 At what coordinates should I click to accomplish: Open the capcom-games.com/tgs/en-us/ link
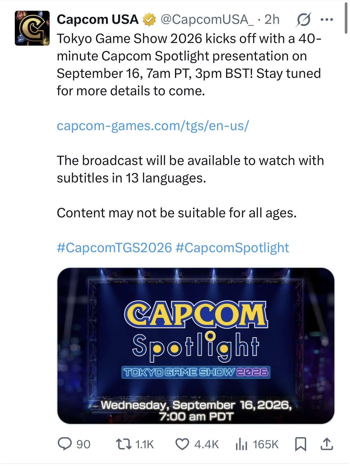[x=153, y=126]
